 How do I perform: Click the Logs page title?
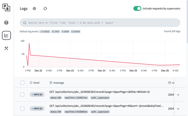pos(23,9)
